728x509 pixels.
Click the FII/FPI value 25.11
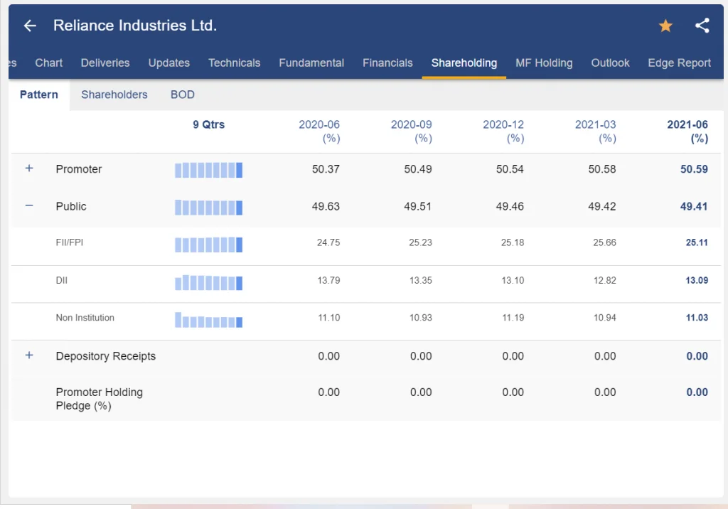[697, 242]
